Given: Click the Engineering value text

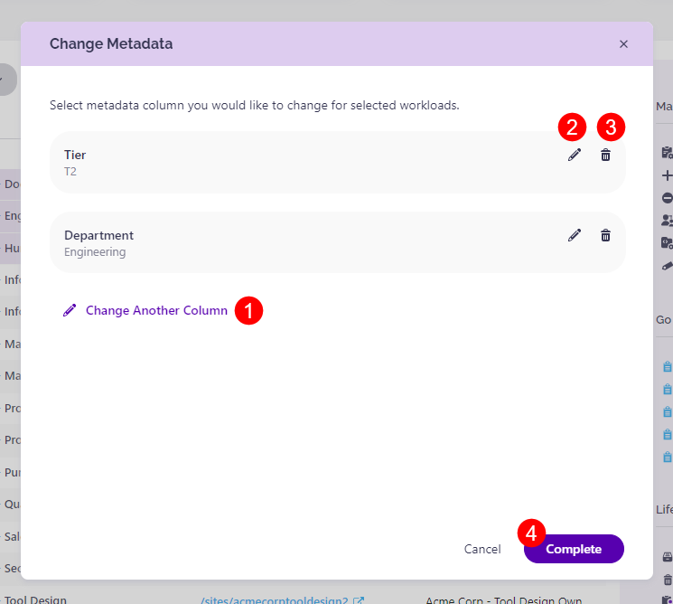Looking at the screenshot, I should pyautogui.click(x=95, y=251).
